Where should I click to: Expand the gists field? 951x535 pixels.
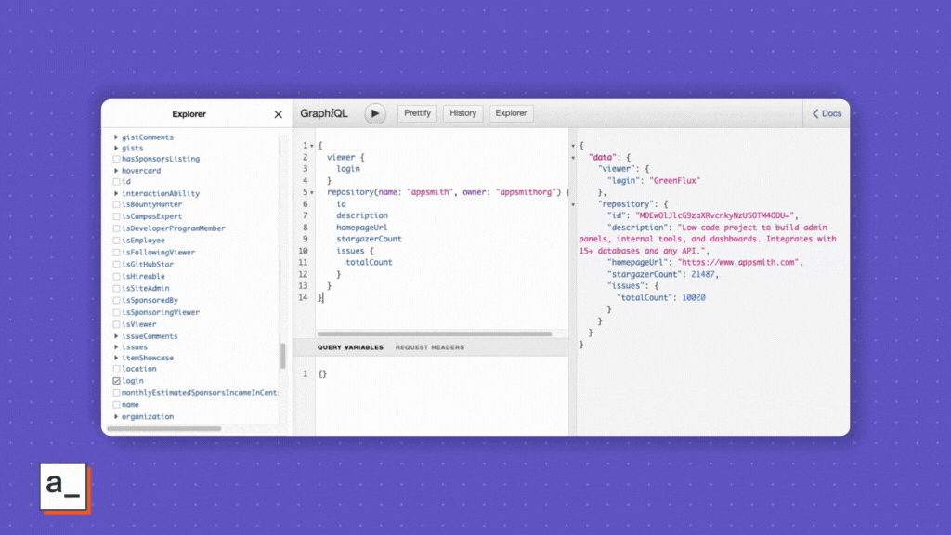[x=116, y=148]
